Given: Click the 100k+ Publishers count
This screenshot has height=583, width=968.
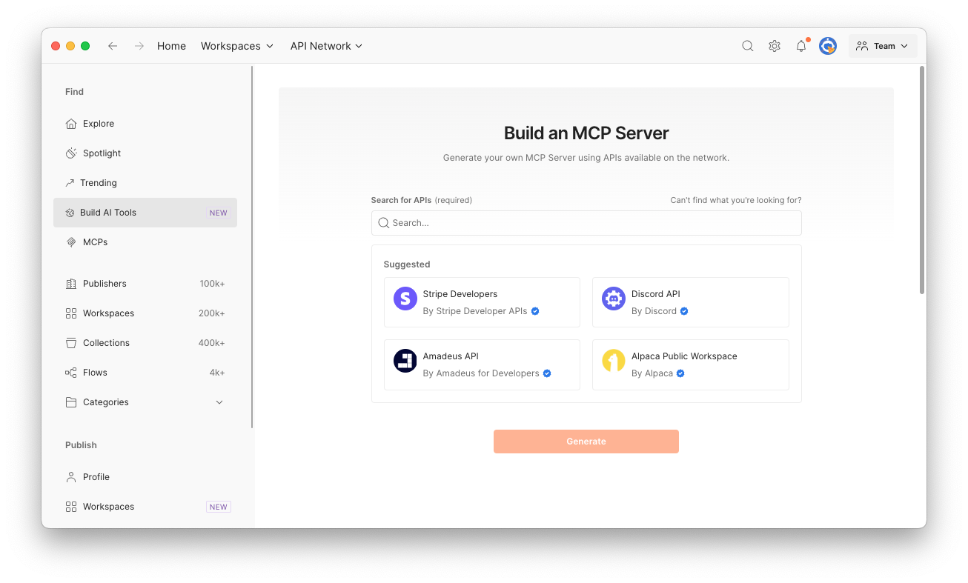Looking at the screenshot, I should (212, 284).
